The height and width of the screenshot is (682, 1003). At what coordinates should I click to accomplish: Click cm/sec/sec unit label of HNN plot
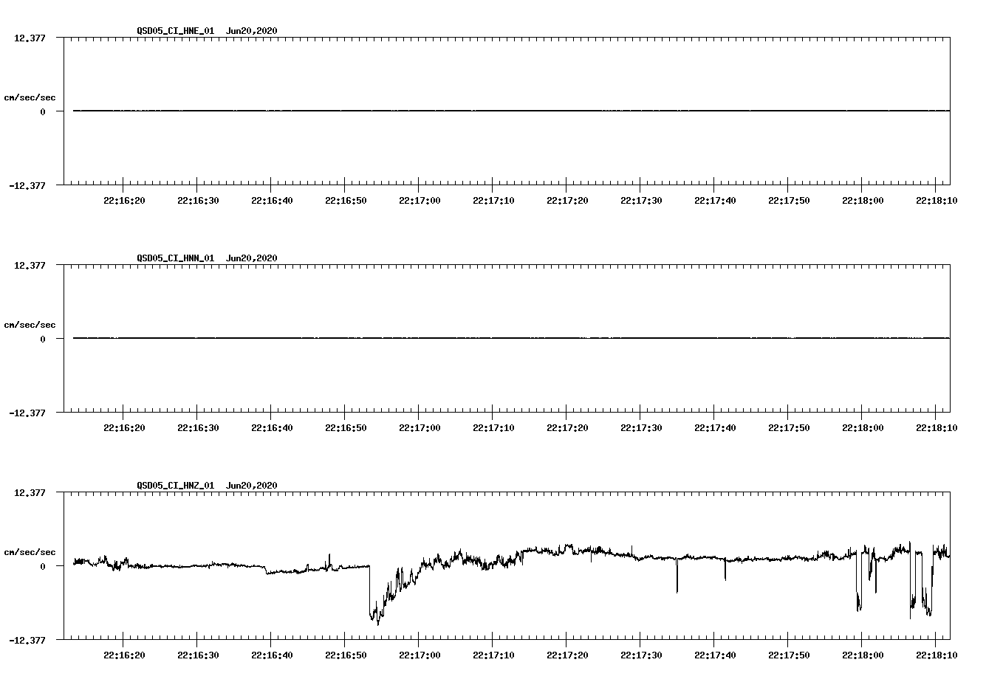pyautogui.click(x=30, y=325)
